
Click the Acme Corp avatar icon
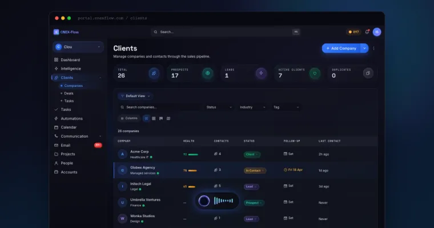(x=122, y=154)
